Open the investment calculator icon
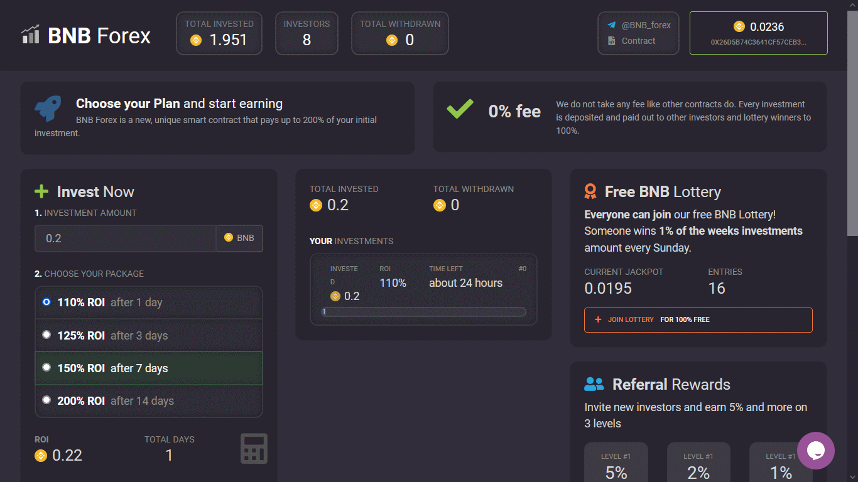 [254, 448]
